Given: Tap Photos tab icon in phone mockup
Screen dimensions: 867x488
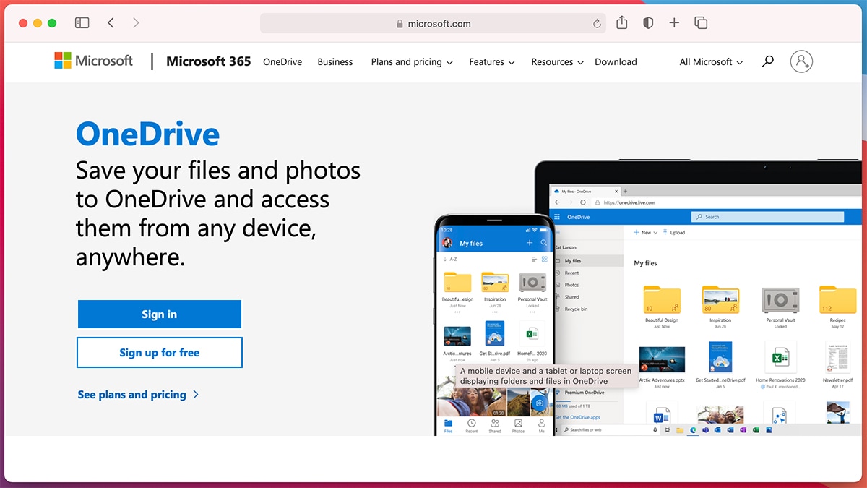Looking at the screenshot, I should click(518, 423).
